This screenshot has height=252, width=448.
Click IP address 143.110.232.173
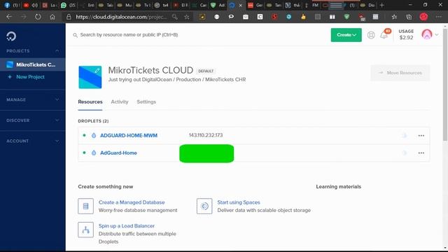[206, 135]
